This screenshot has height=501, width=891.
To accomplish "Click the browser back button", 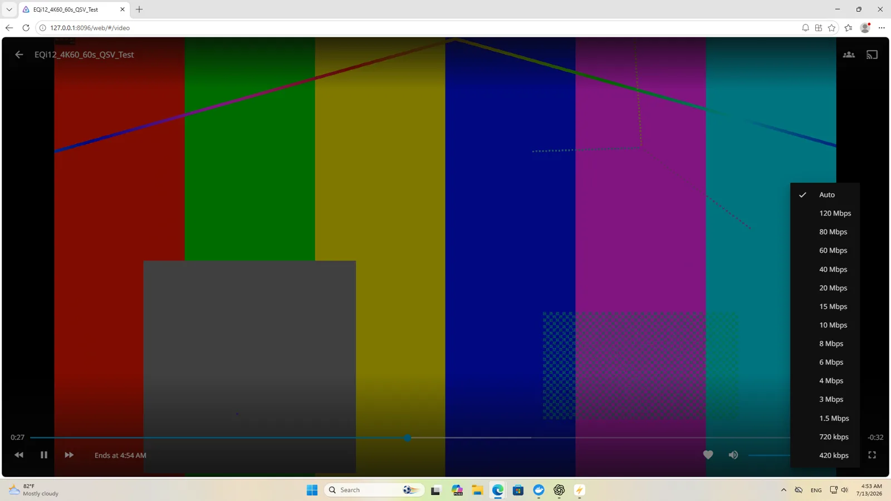I will (x=9, y=28).
